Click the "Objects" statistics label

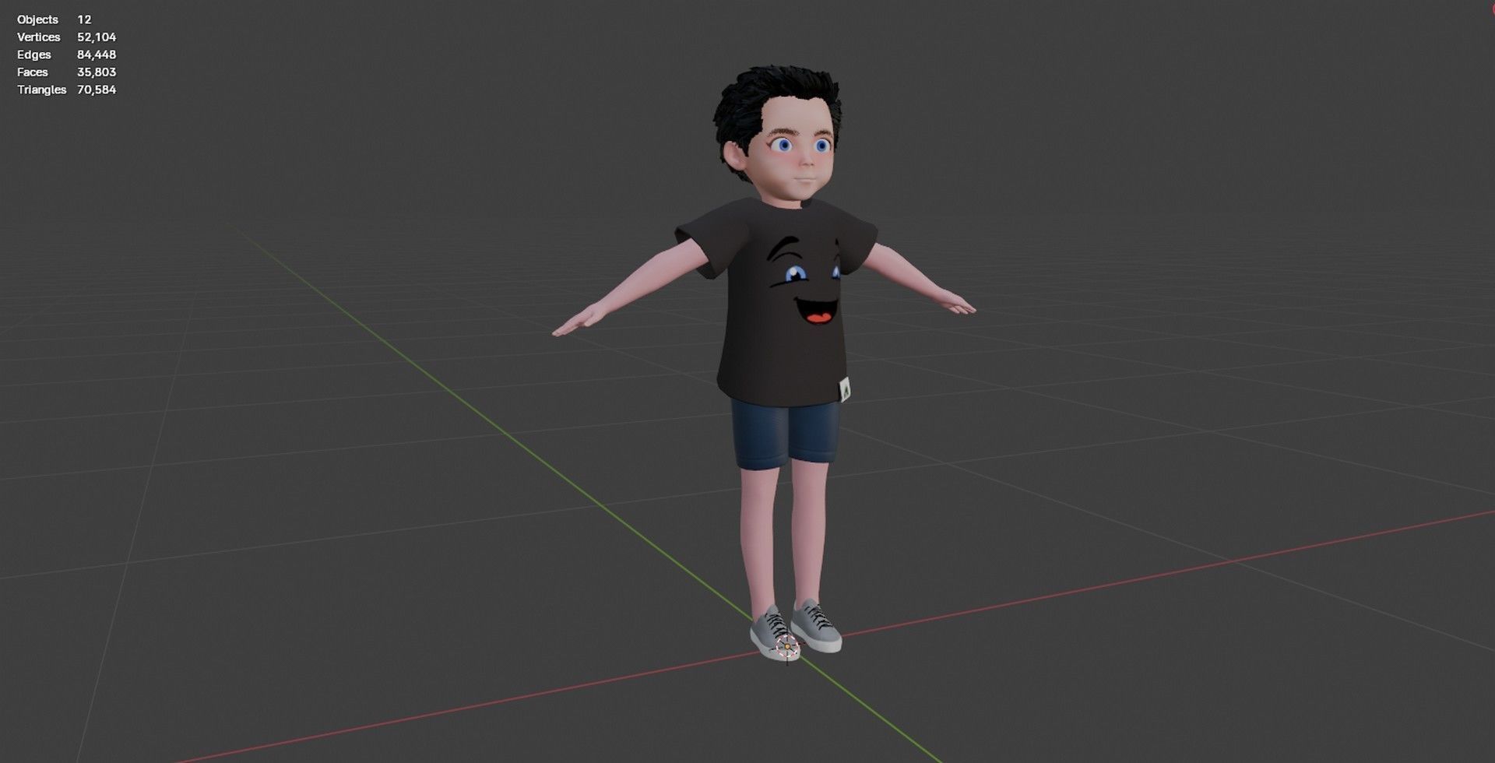pos(37,19)
